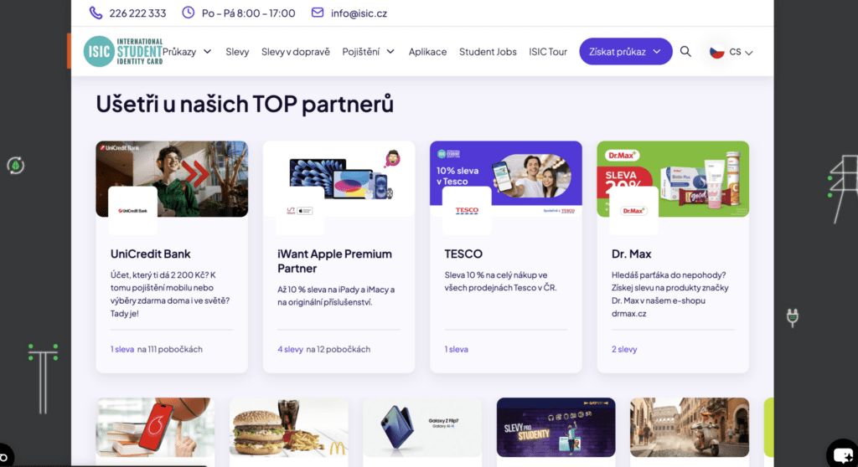Expand the Průkazy dropdown menu
858x467 pixels.
click(187, 51)
